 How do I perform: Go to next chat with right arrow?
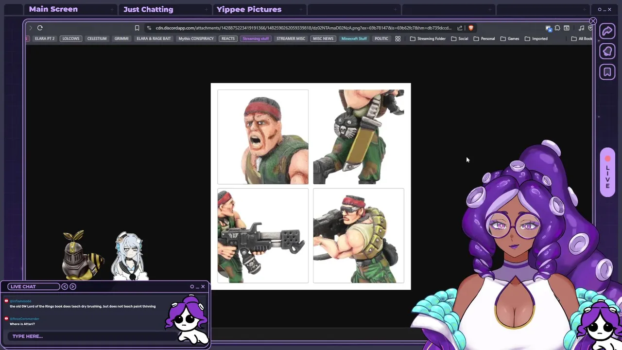73,286
